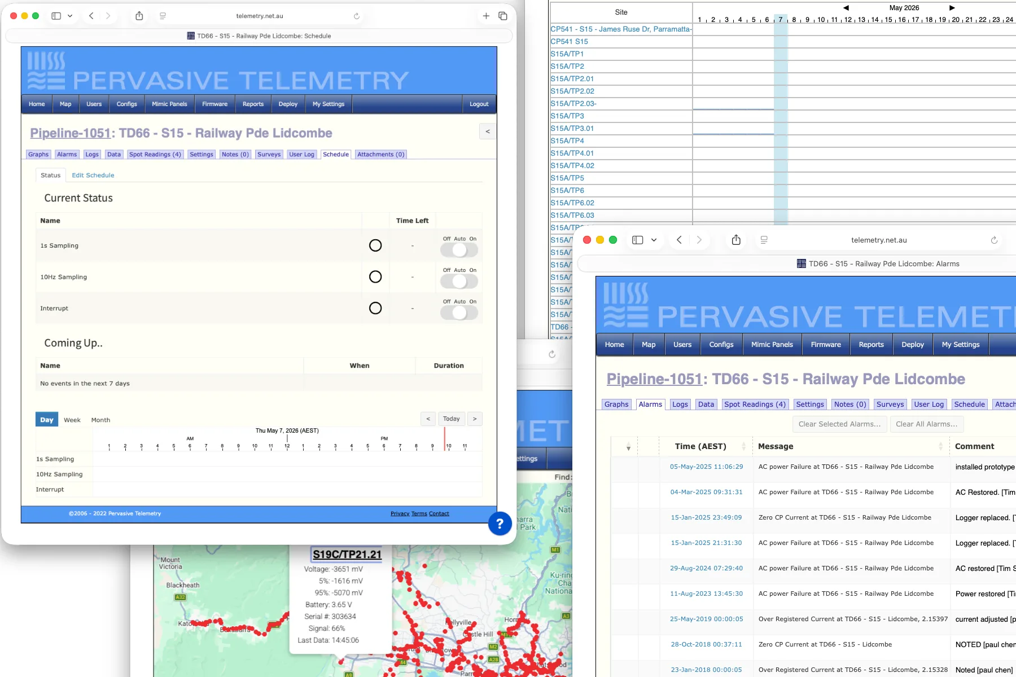
Task: Select day 7 in site calendar header
Action: pos(781,20)
